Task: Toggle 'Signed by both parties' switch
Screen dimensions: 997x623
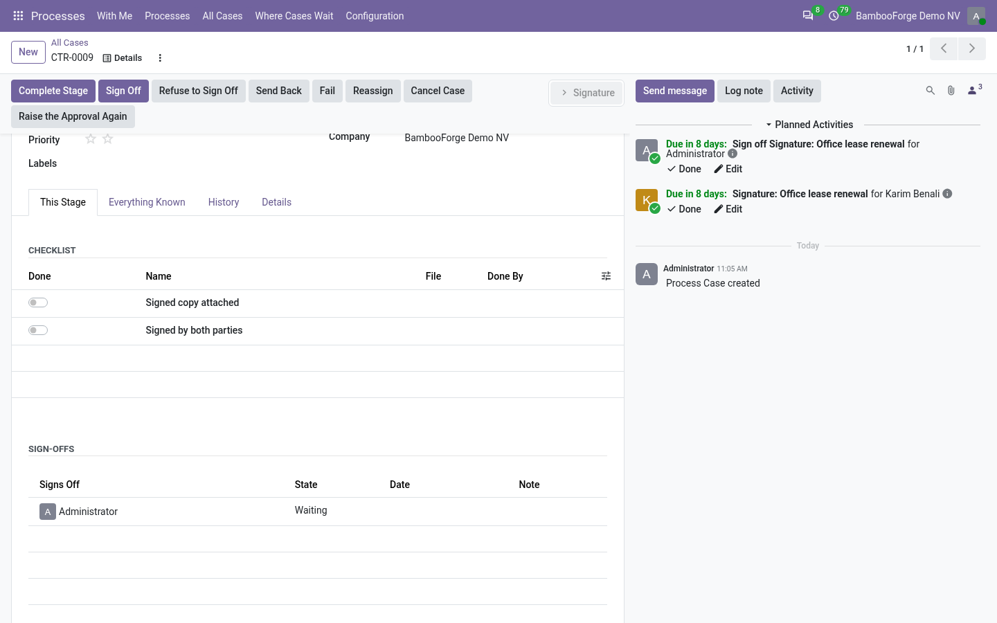Action: click(38, 330)
